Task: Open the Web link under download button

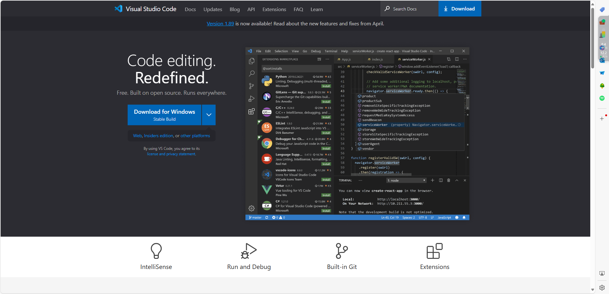Action: [x=137, y=136]
